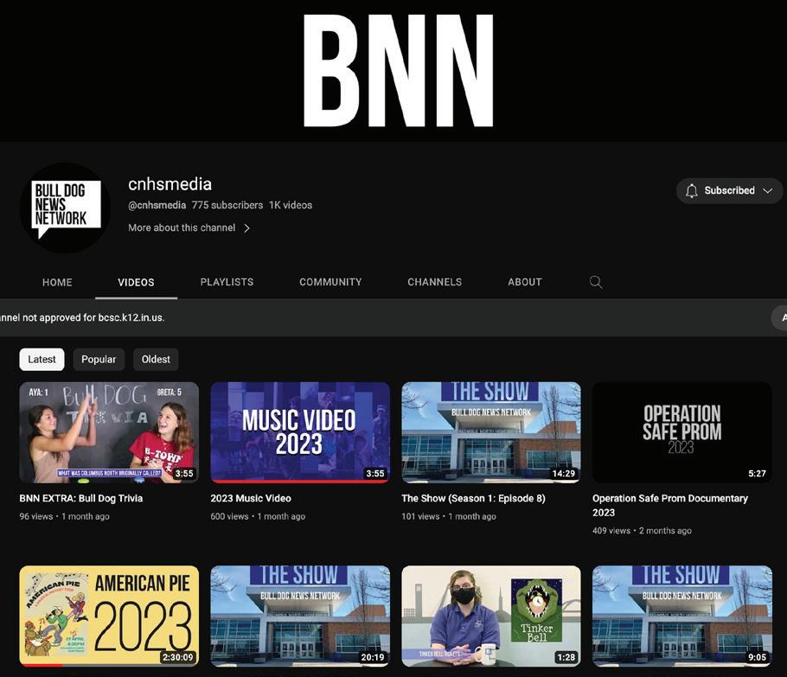Screen dimensions: 787x677
Task: Click the 600 views metadata text
Action: click(229, 516)
